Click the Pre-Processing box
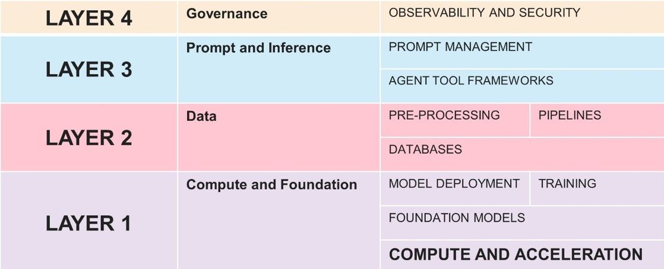Viewport: 664px width, 269px height. pos(455,120)
